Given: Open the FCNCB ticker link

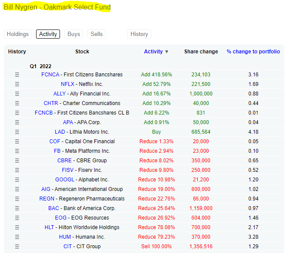Looking at the screenshot, I should 44,113.
